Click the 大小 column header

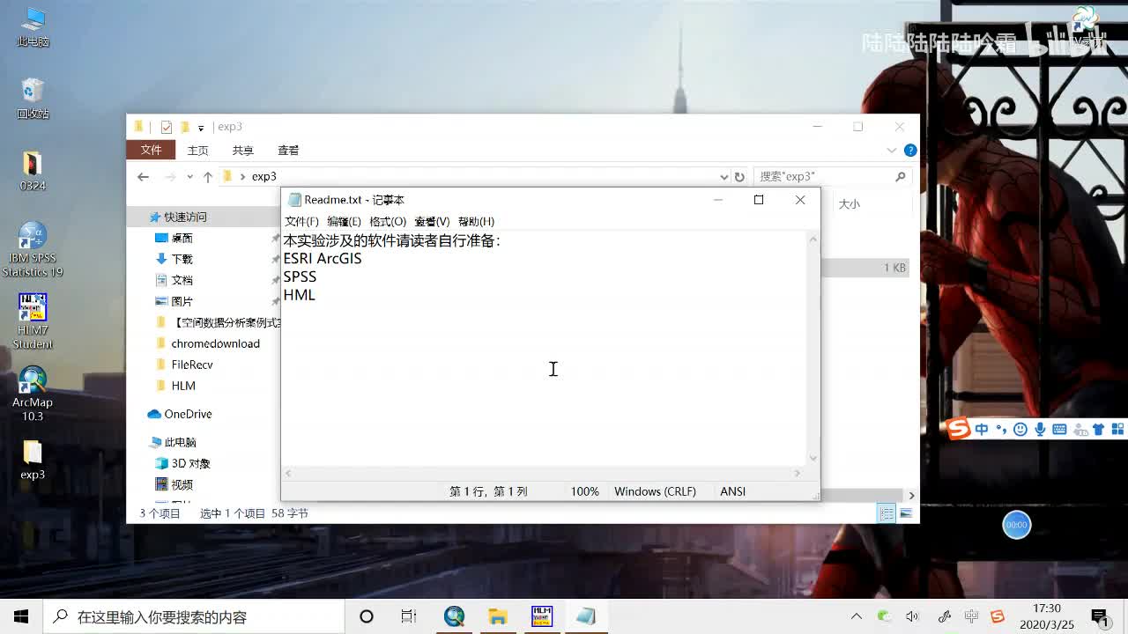tap(849, 203)
